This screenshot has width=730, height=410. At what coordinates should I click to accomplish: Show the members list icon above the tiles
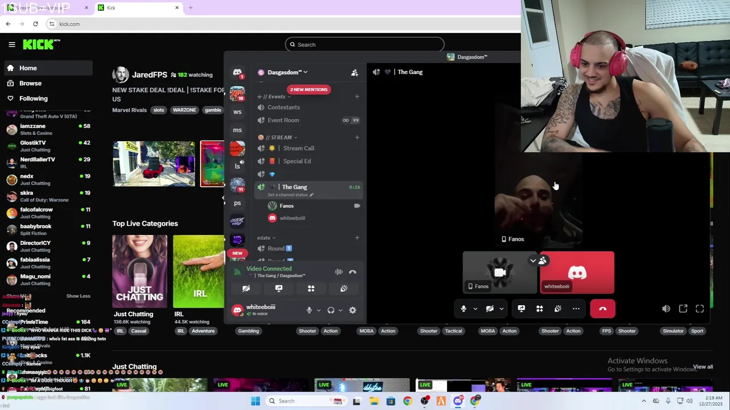click(542, 261)
